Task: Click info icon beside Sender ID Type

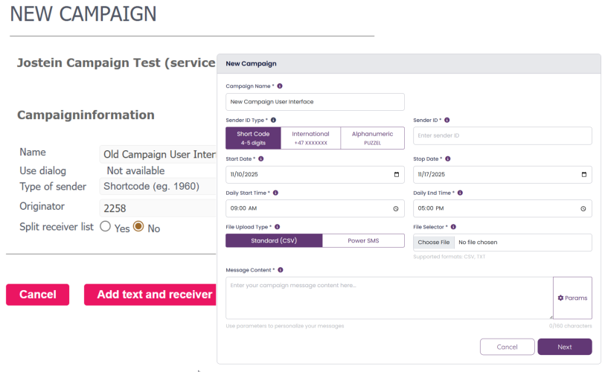Action: pyautogui.click(x=274, y=120)
